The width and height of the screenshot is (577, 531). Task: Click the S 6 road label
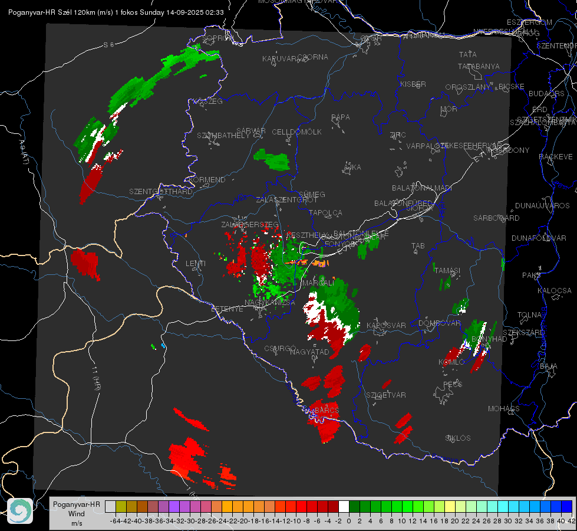pyautogui.click(x=108, y=45)
